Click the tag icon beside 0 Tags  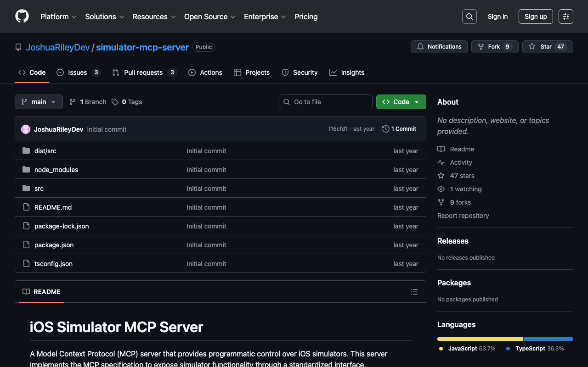pyautogui.click(x=115, y=102)
